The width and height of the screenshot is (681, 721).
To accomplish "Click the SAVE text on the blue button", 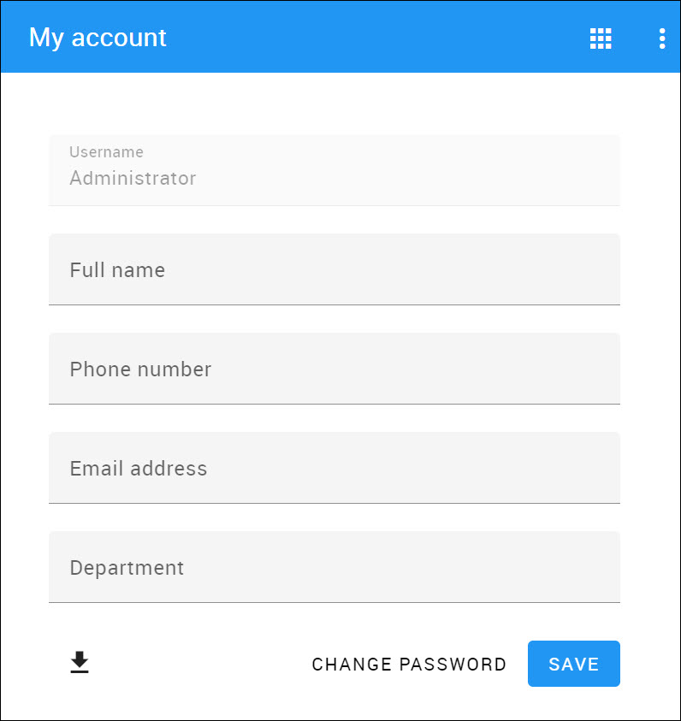I will pyautogui.click(x=573, y=665).
